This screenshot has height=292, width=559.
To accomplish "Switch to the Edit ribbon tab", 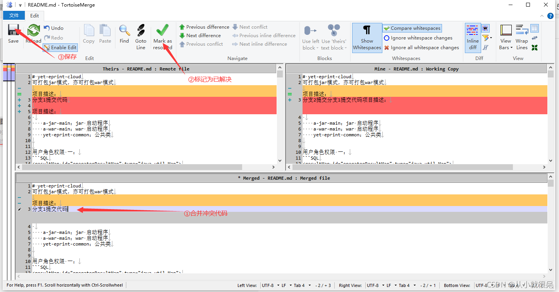I will pyautogui.click(x=34, y=15).
